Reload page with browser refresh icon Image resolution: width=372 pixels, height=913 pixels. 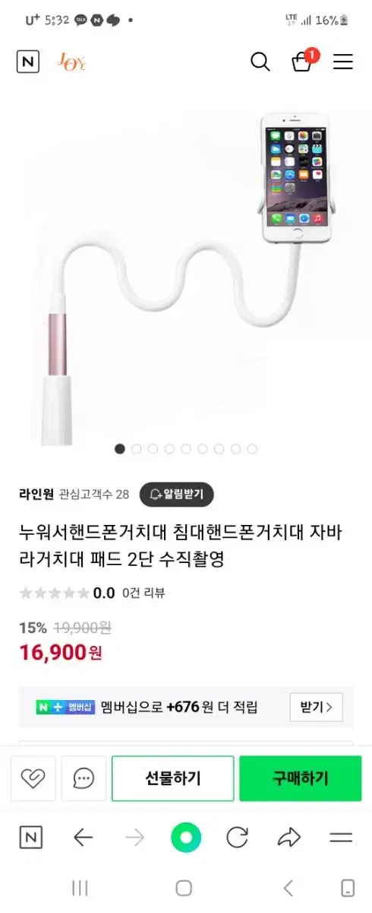tap(238, 838)
